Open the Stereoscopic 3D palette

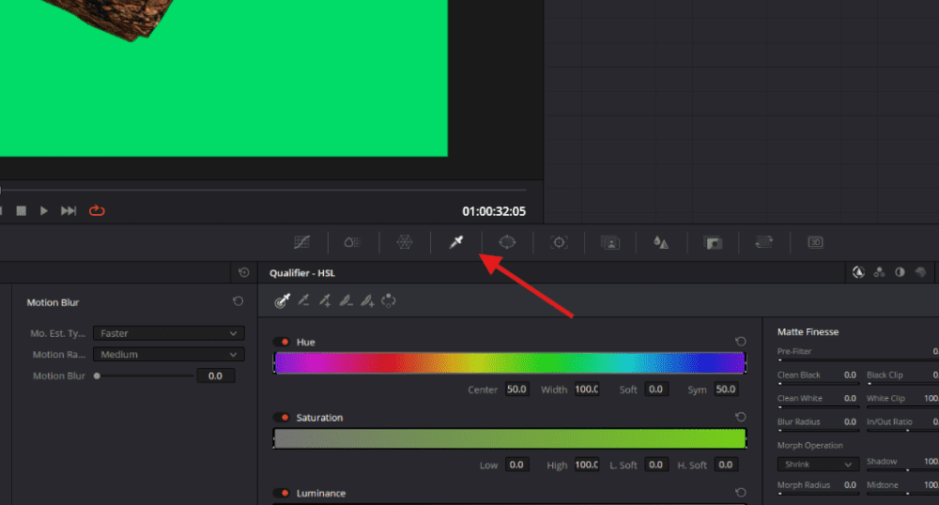[x=816, y=242]
